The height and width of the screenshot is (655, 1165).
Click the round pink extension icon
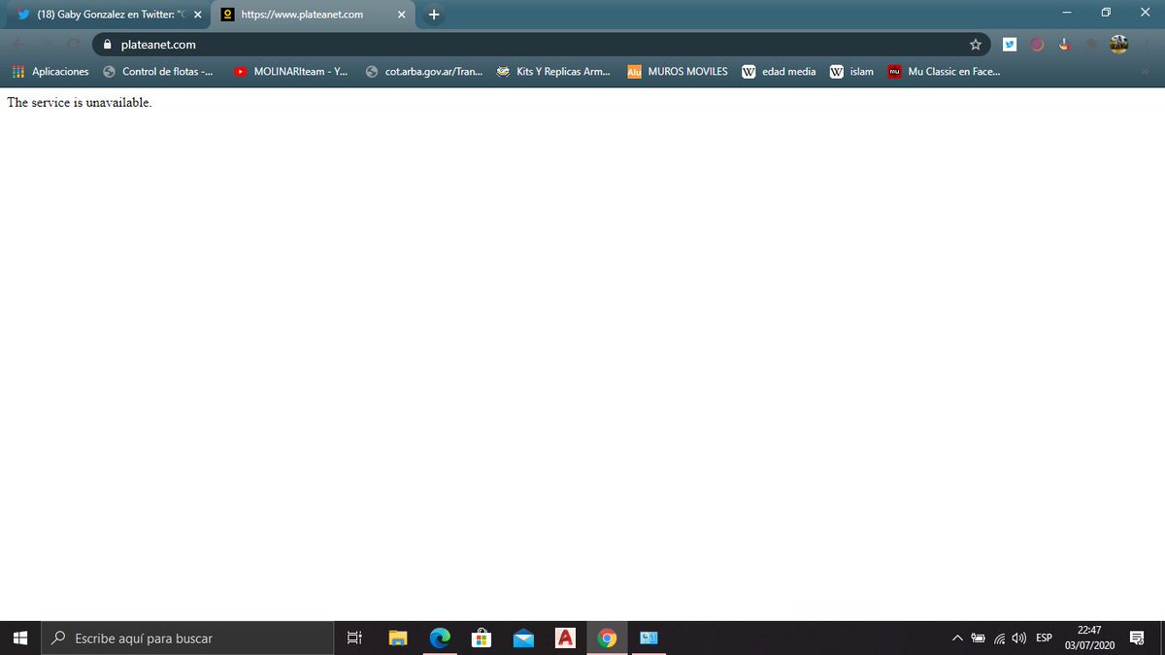1037,45
